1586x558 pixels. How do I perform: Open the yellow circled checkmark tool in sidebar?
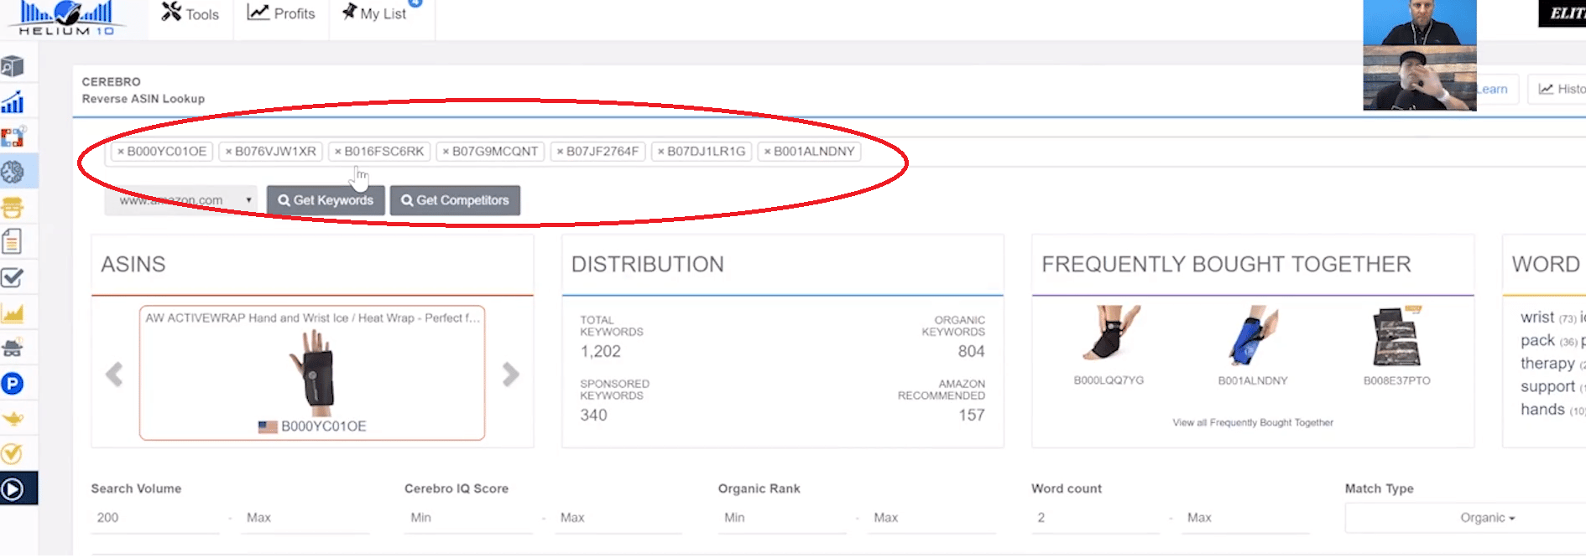pos(12,454)
